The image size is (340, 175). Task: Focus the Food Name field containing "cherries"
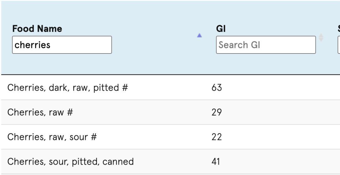coord(62,45)
